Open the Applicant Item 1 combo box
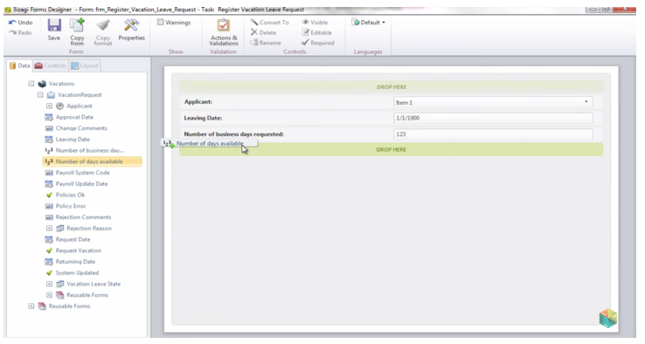This screenshot has height=344, width=645. [x=493, y=102]
